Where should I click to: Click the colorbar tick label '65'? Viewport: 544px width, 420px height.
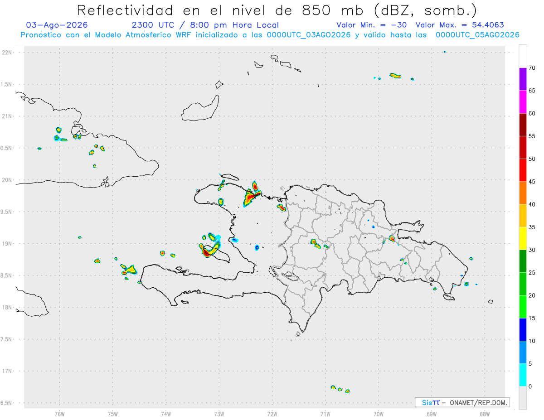532,91
